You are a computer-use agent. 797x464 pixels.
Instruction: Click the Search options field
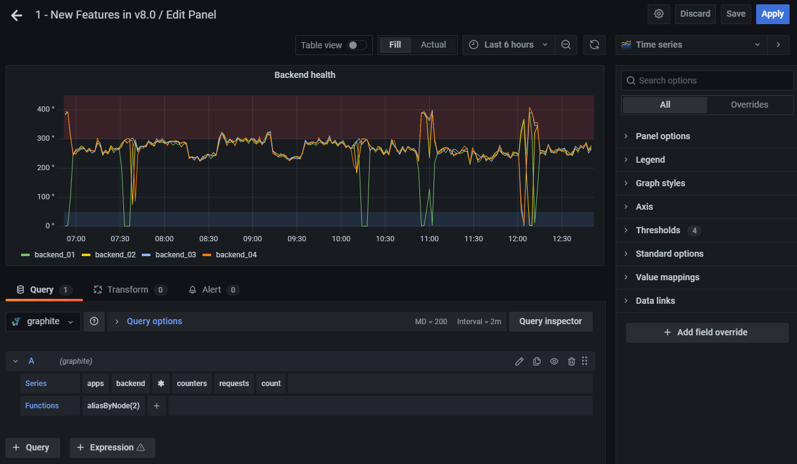click(707, 80)
